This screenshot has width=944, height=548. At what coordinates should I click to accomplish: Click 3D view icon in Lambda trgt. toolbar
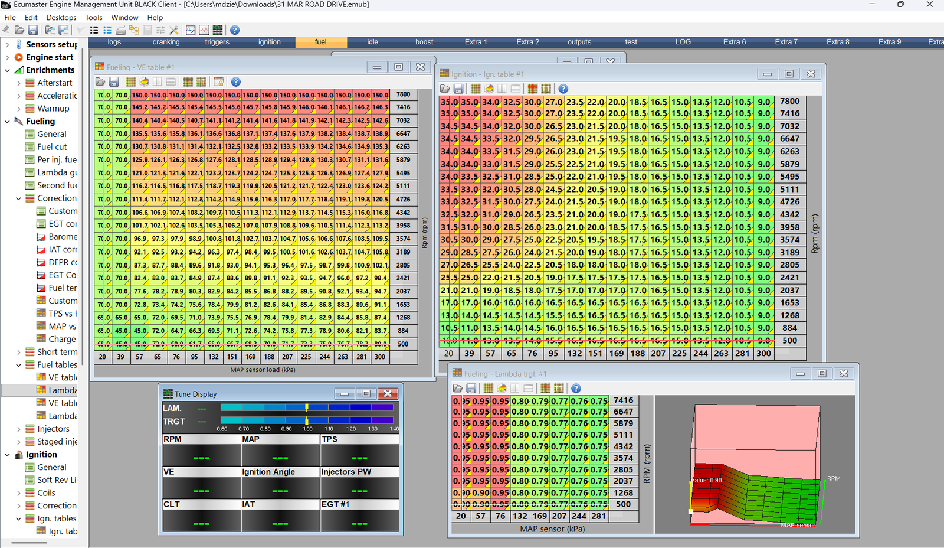501,388
